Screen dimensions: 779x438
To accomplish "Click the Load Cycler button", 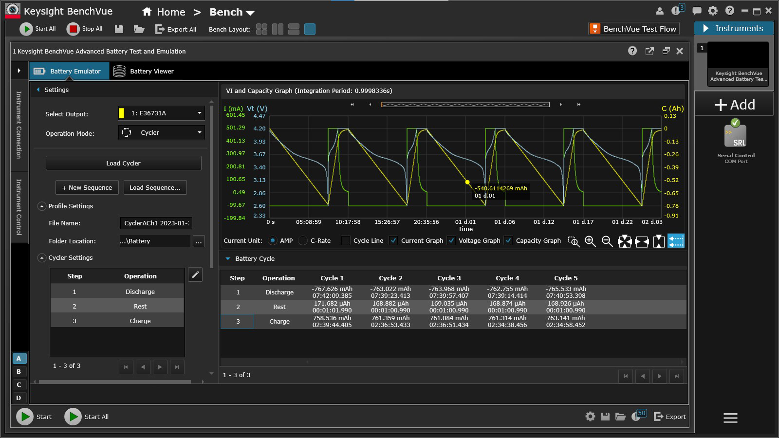I will coord(123,163).
